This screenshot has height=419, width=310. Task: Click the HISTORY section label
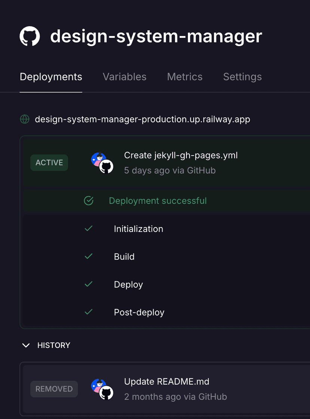[54, 345]
